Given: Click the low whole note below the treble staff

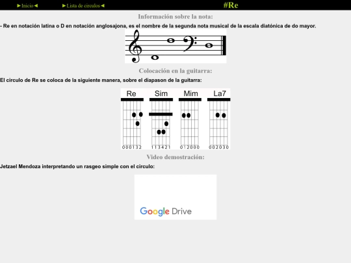Looking at the screenshot, I should tap(155, 58).
